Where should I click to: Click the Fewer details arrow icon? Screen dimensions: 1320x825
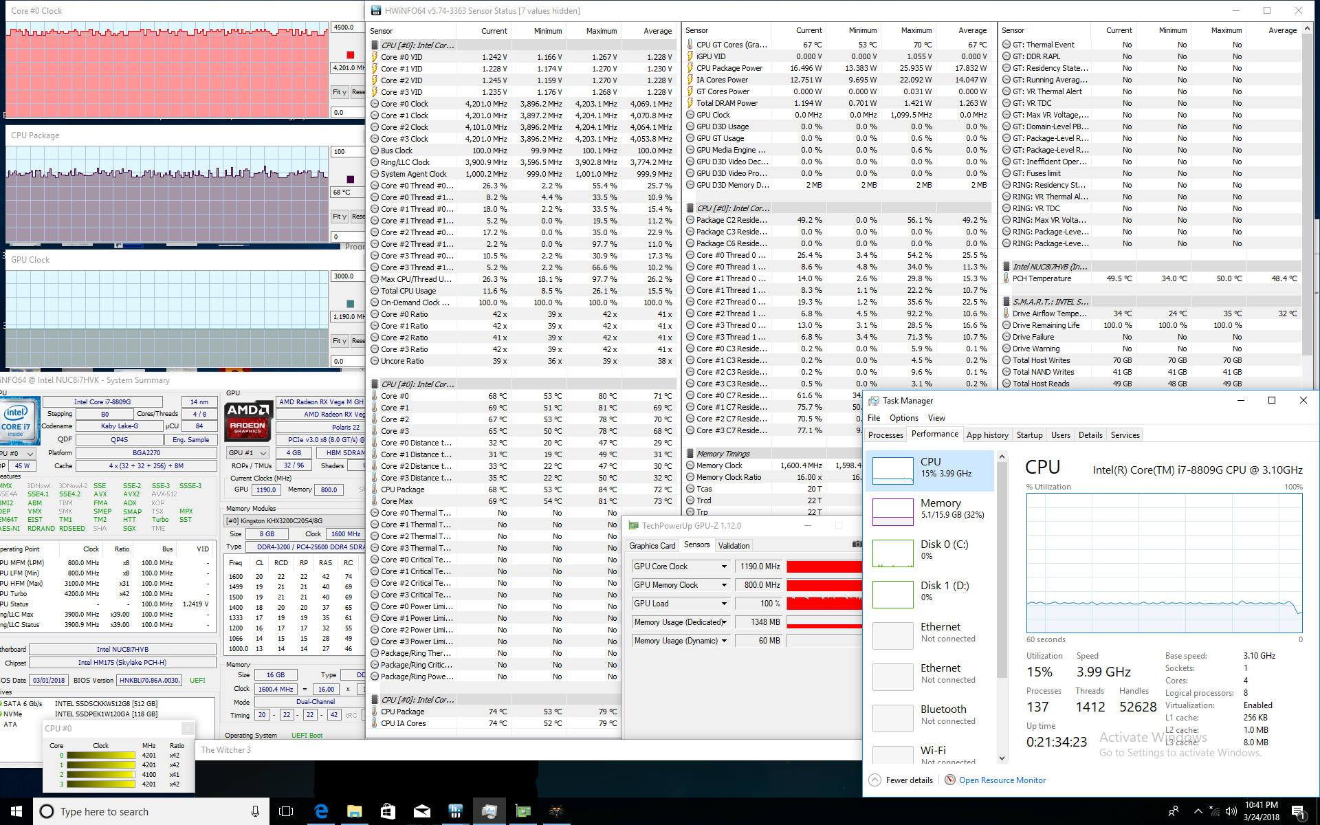pos(874,780)
